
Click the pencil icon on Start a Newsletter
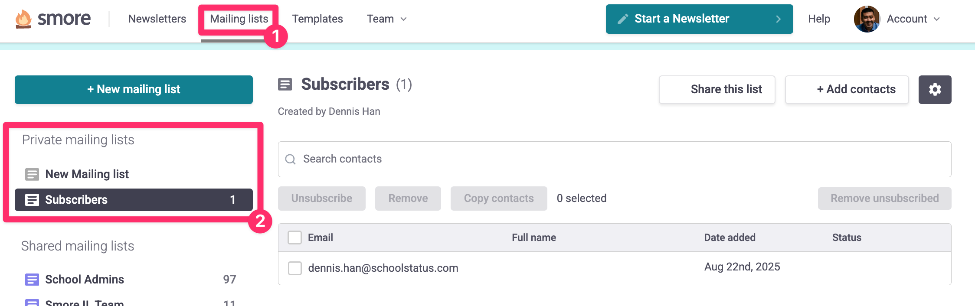coord(623,19)
